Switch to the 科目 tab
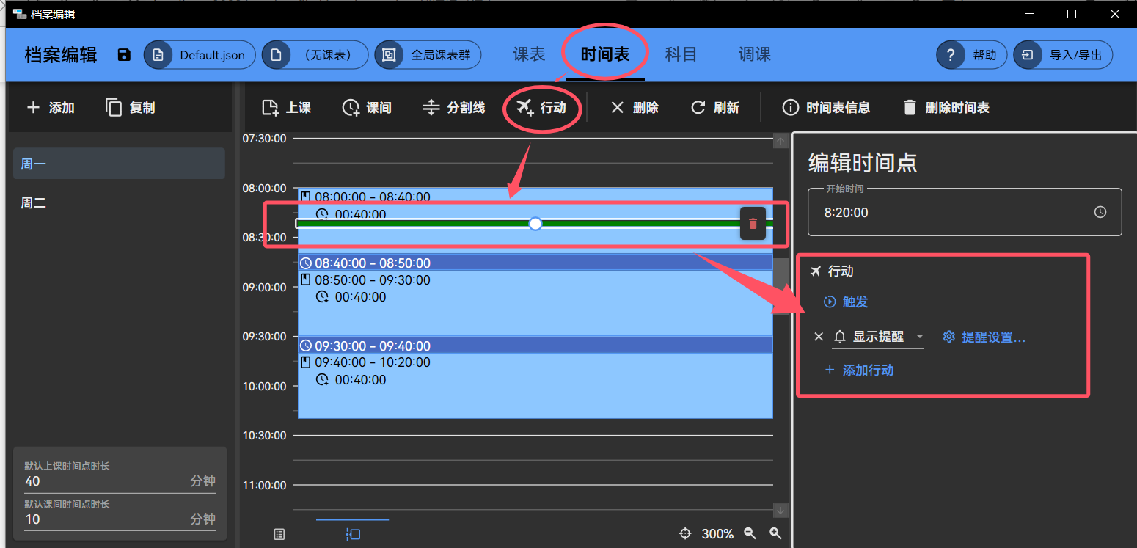Screen dimensions: 1137x548 pos(681,54)
